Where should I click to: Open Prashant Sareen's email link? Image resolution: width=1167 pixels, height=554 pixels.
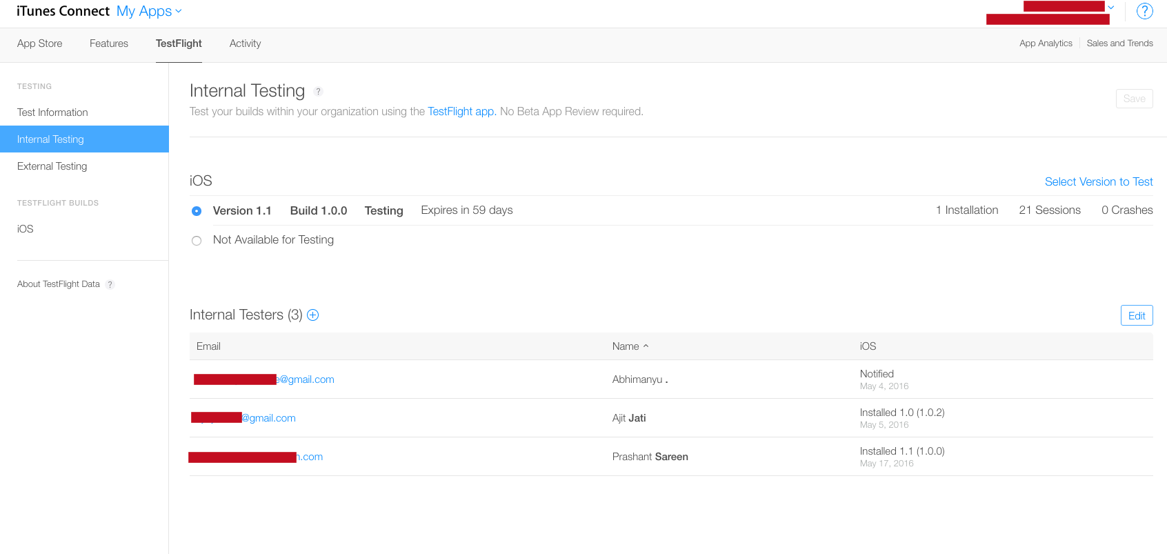(256, 457)
